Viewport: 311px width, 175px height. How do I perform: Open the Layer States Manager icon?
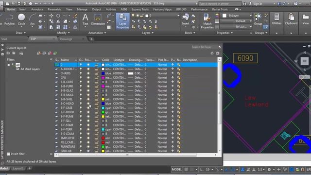coord(21,53)
